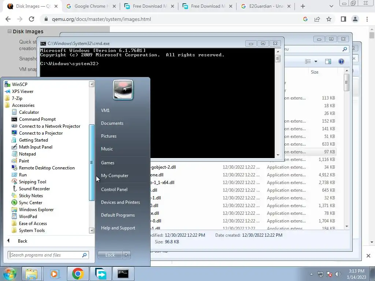Open Explorer help icon
The height and width of the screenshot is (281, 375).
click(341, 61)
